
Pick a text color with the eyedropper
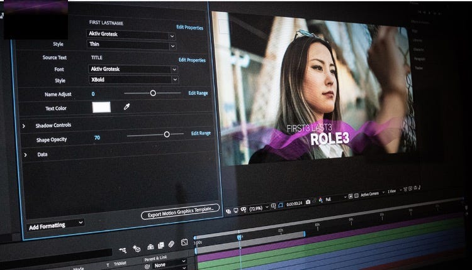[x=126, y=107]
